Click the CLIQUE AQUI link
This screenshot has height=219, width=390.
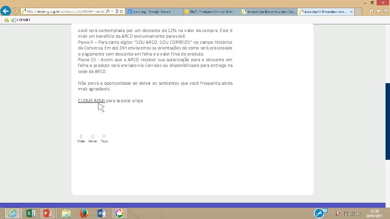pos(91,101)
